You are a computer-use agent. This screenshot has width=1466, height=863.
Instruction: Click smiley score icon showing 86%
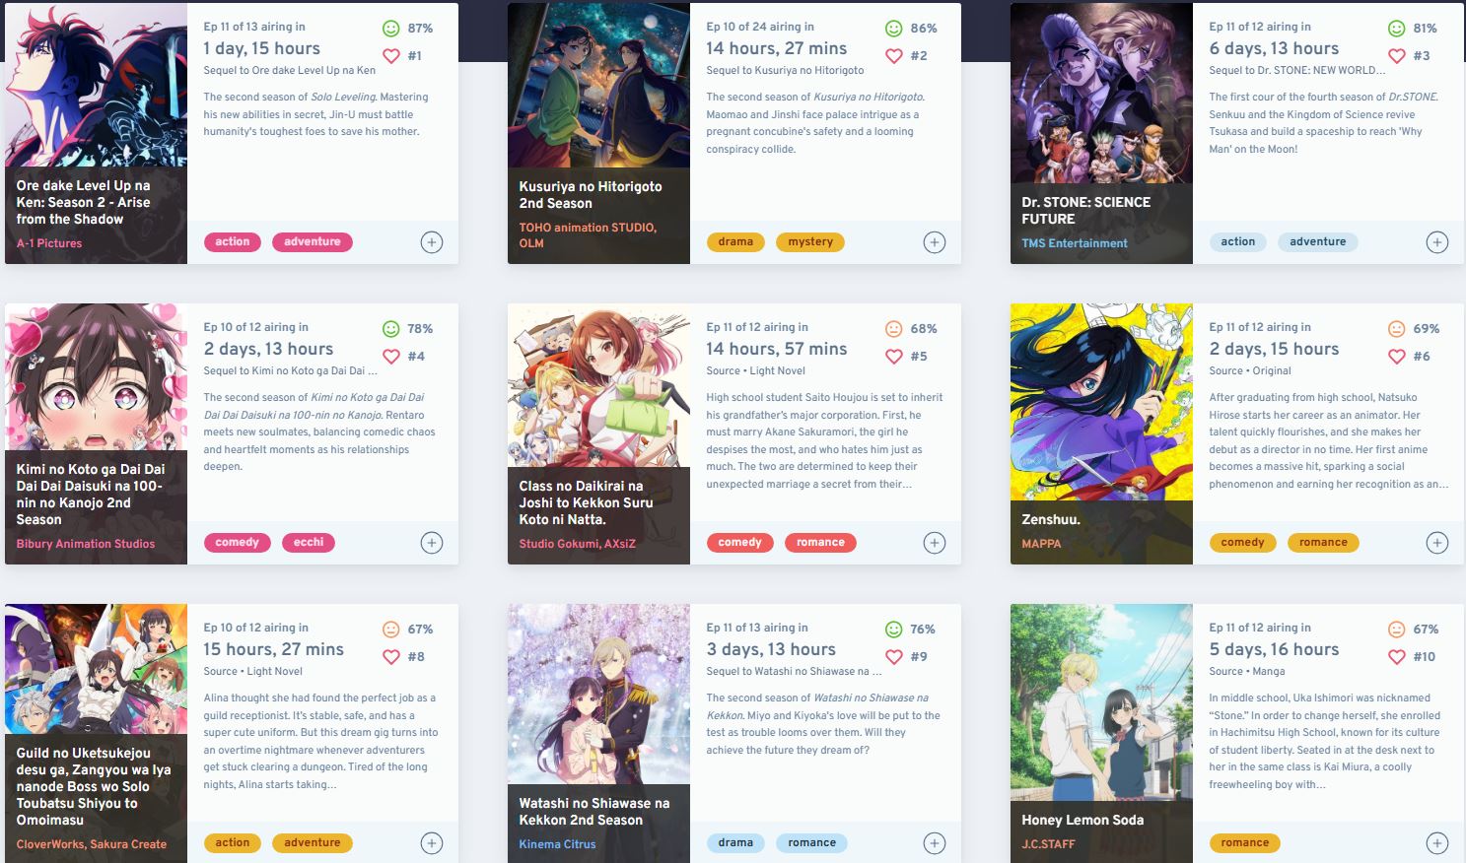894,29
